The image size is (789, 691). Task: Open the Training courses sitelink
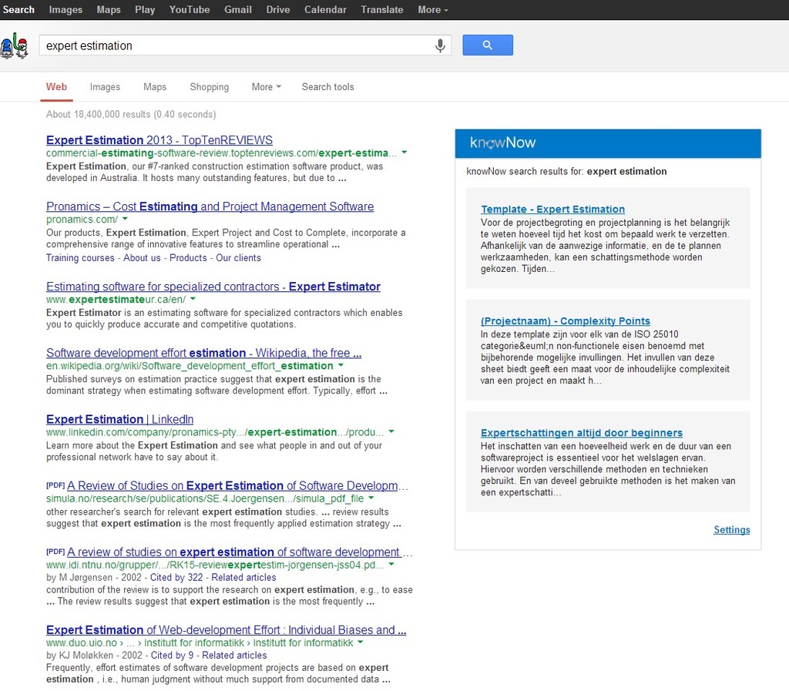[80, 258]
